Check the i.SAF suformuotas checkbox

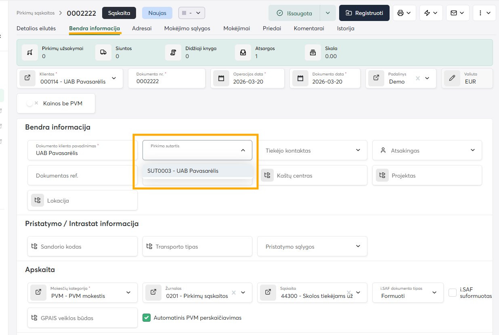(453, 293)
